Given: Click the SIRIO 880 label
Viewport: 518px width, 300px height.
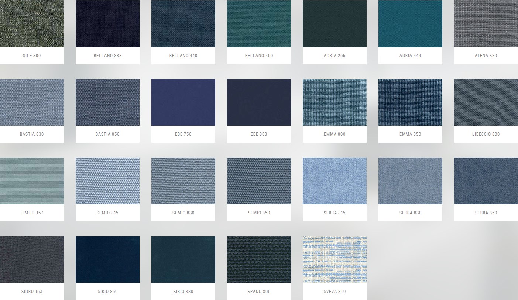Looking at the screenshot, I should 183,292.
